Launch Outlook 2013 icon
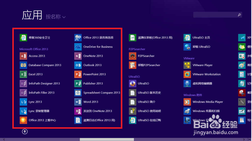Viewport: 252px width, 141px height. click(78, 65)
